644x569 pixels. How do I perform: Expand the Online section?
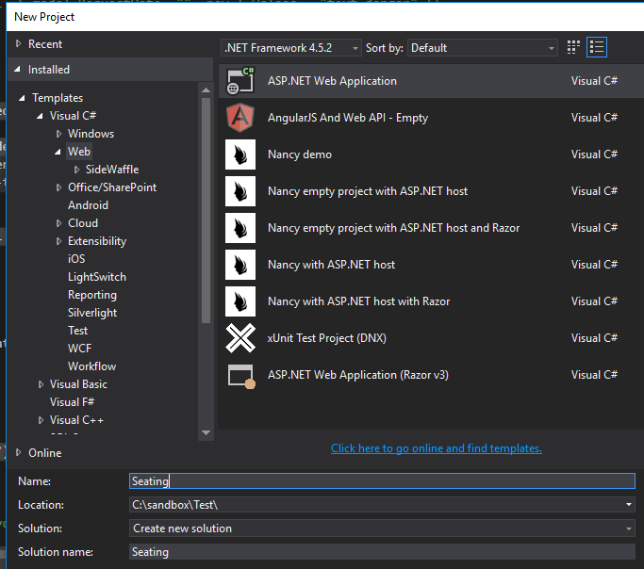[18, 452]
